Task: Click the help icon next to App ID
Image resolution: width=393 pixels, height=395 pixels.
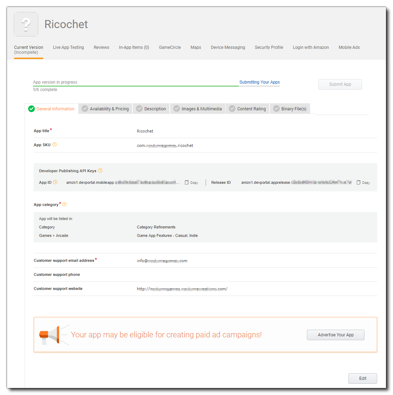Action: click(x=55, y=182)
